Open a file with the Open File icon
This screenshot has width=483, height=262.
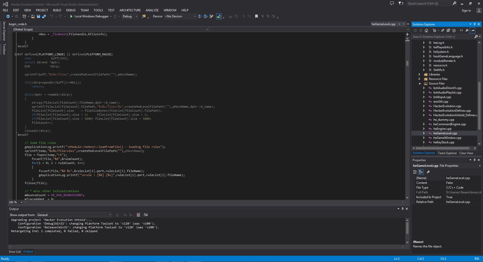coord(33,16)
